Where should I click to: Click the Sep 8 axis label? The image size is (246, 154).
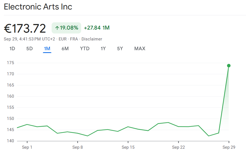[x=78, y=147]
